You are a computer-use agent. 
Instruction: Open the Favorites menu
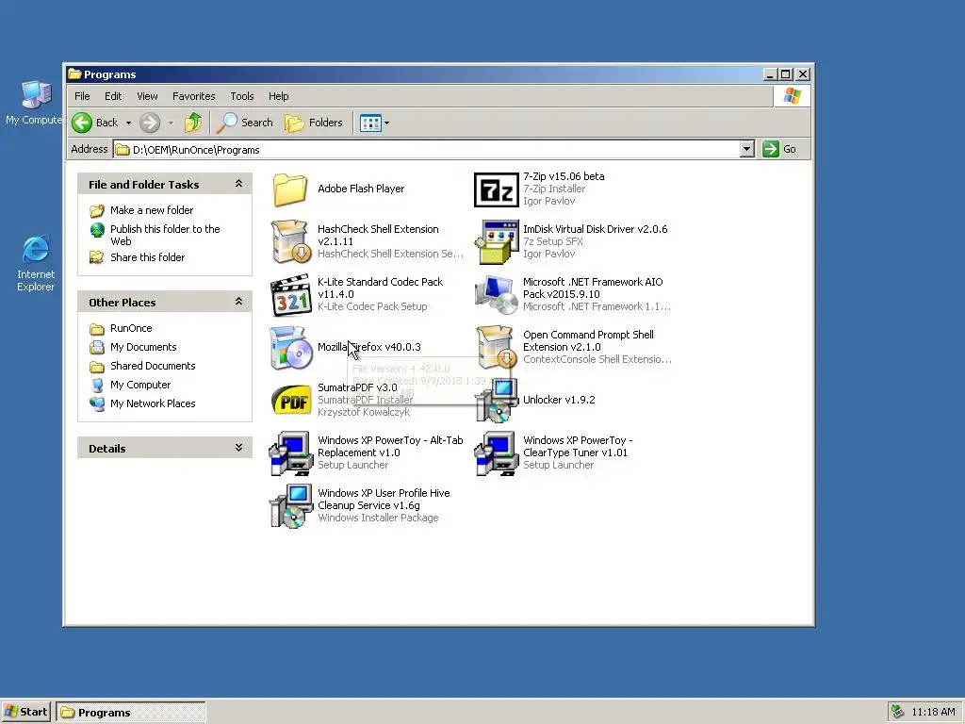[x=194, y=96]
